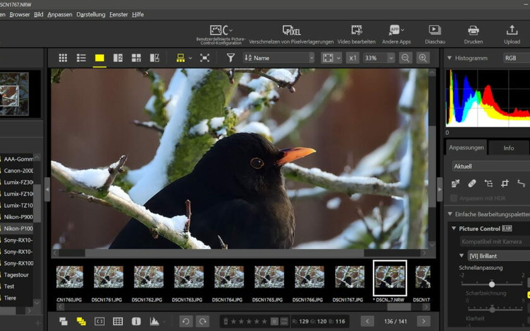Screen dimensions: 530x331
Task: Open the RGB histogram channel dropdown
Action: (517, 58)
